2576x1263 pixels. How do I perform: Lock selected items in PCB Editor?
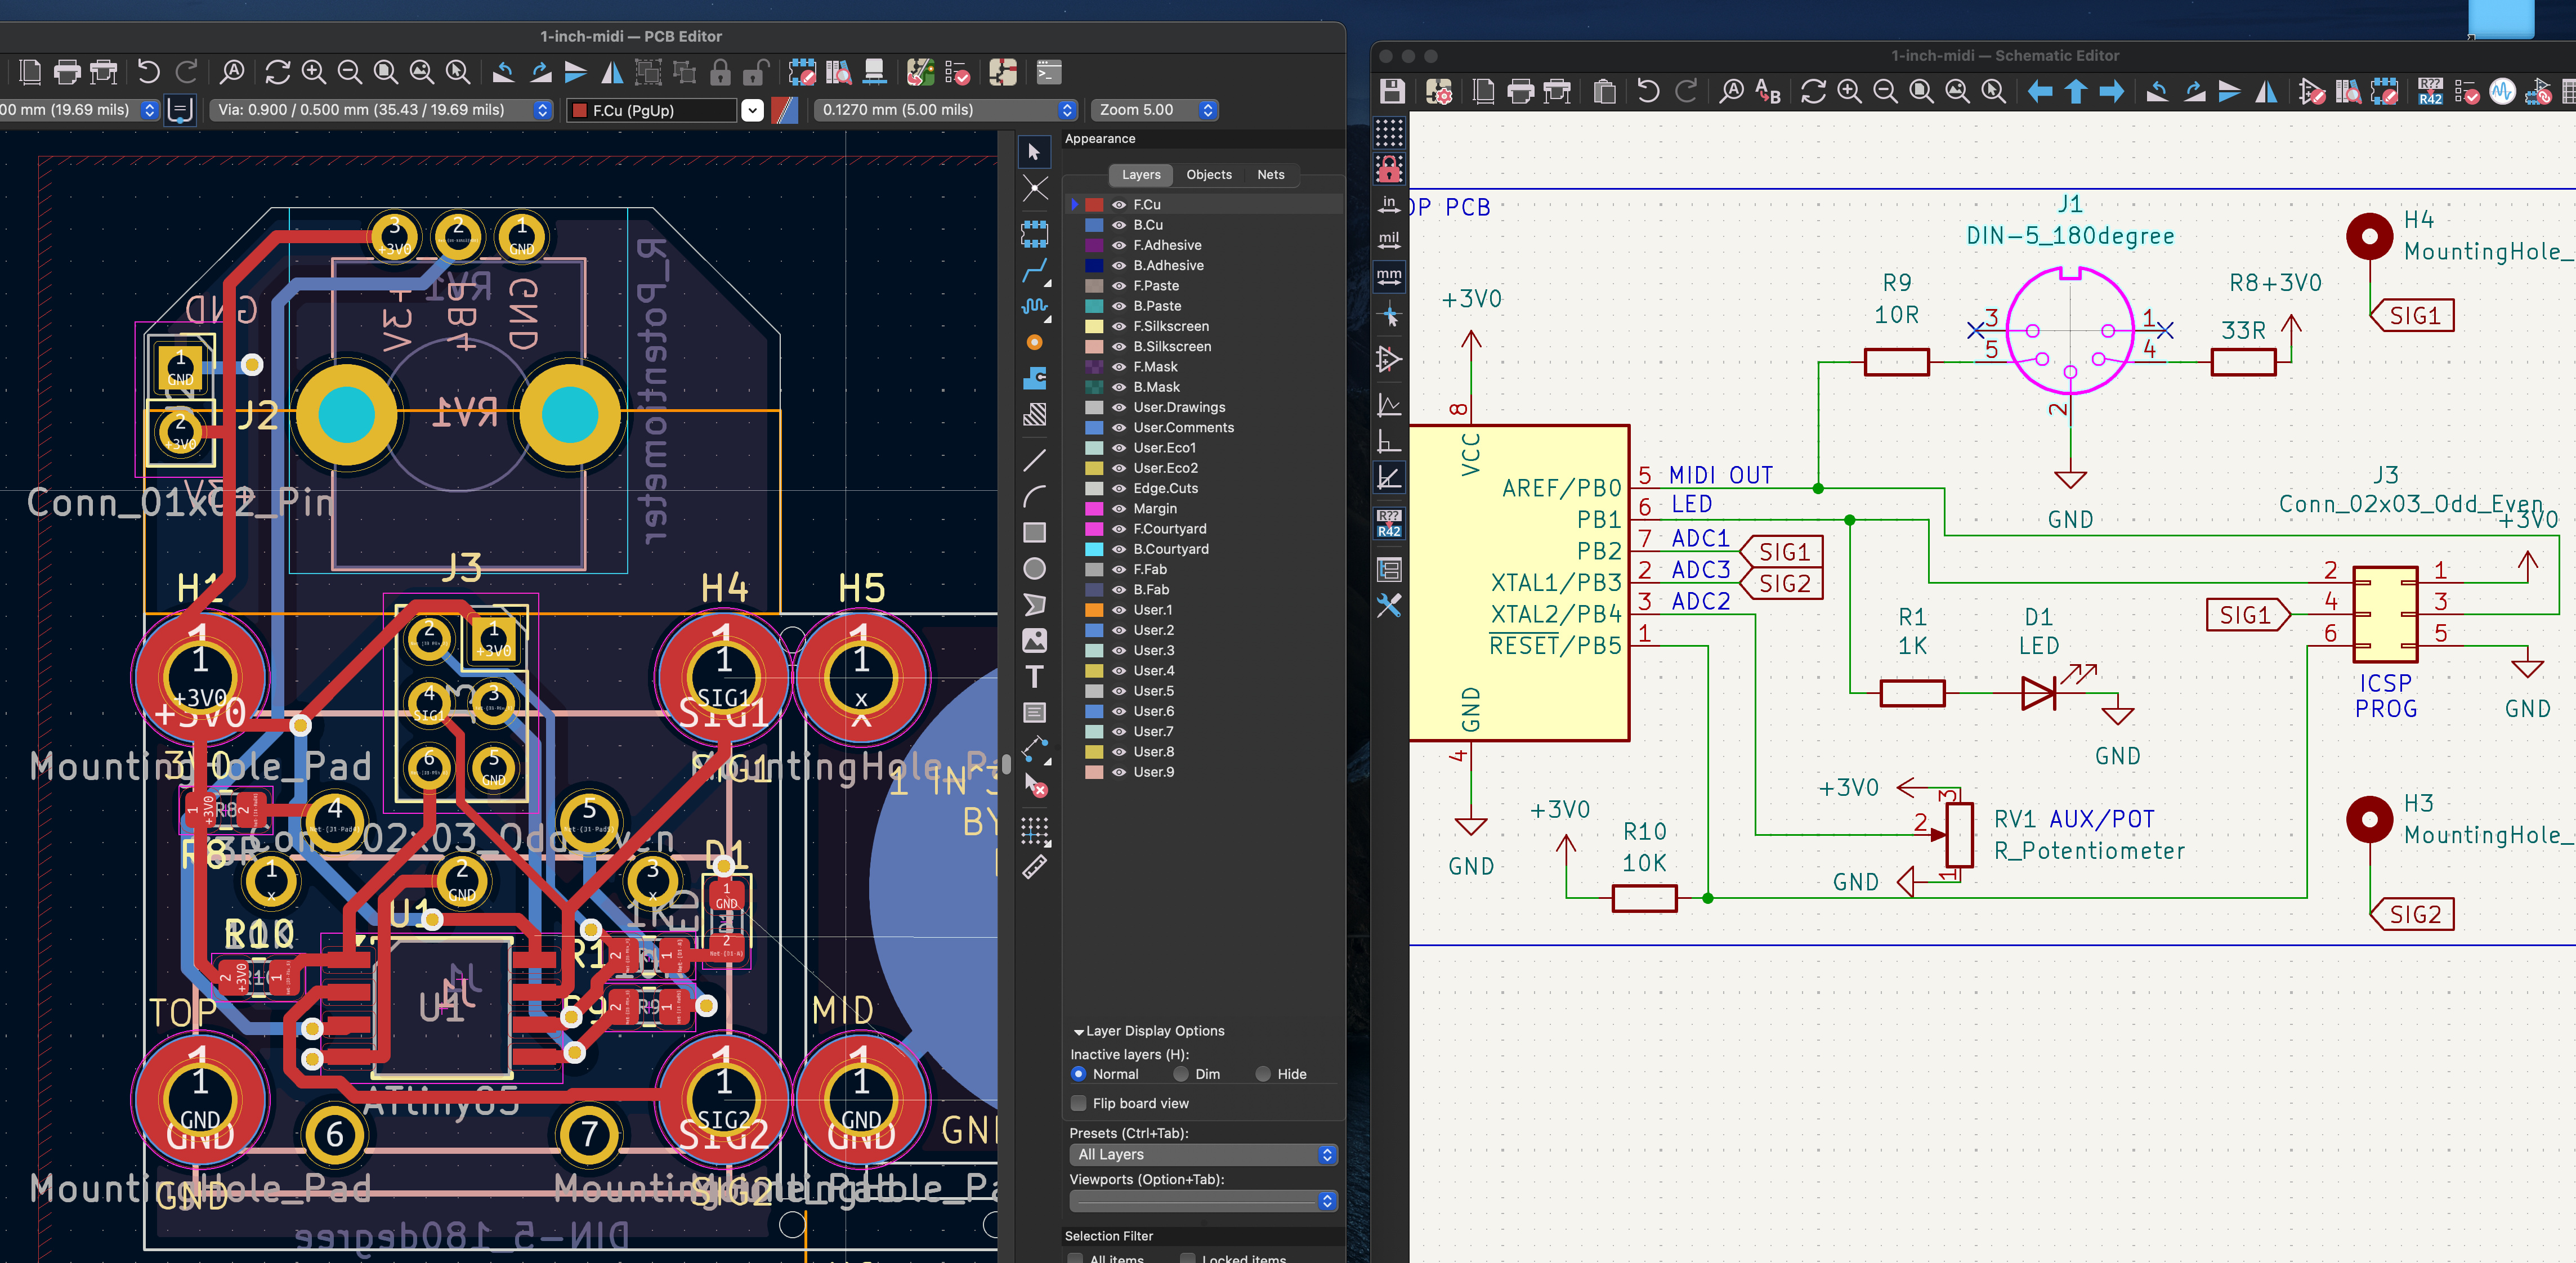click(x=720, y=72)
